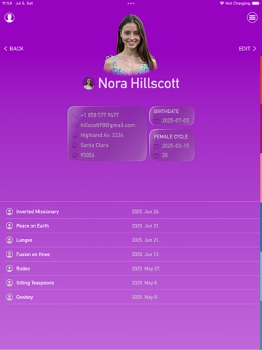
Task: Tap the 11:54 clock in status bar
Action: [7, 4]
